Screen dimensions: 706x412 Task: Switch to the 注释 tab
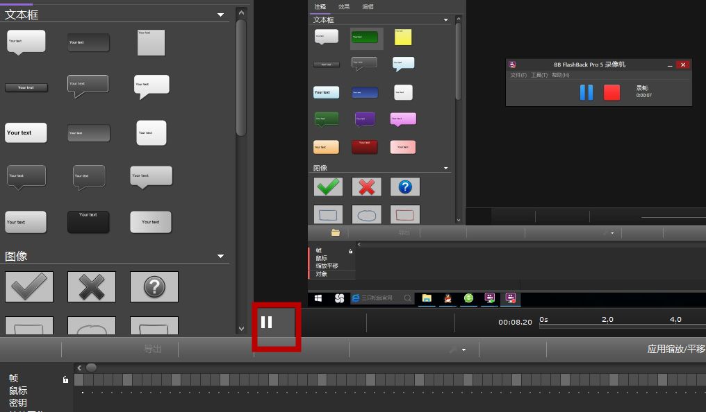320,7
